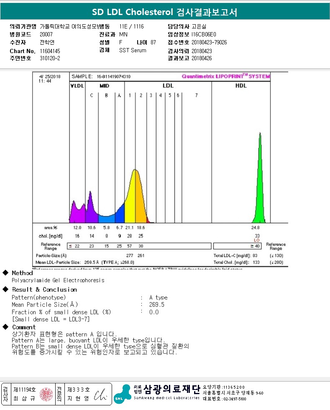Select institution number 11365200
This screenshot has height=410, width=330.
pyautogui.click(x=234, y=387)
